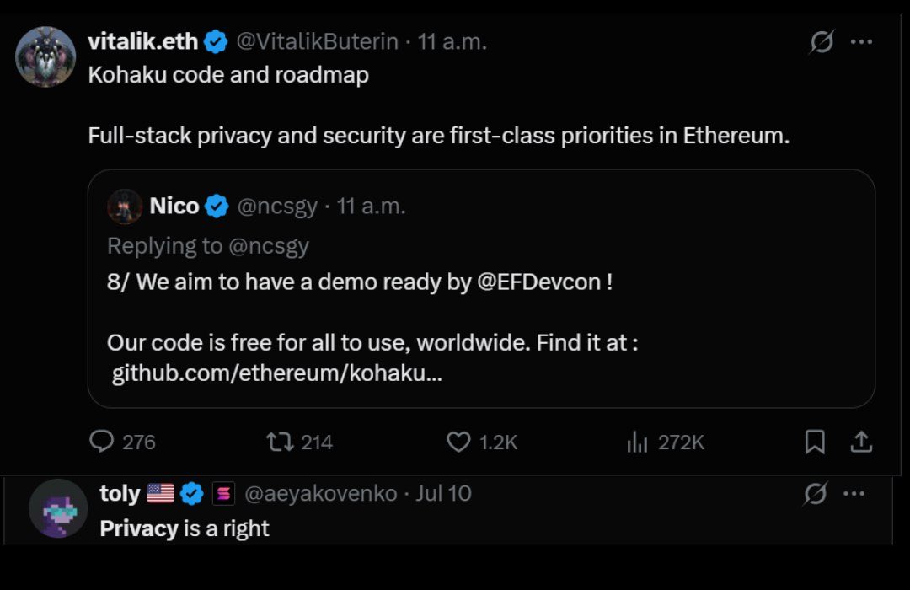View analytics showing 272K views
The width and height of the screenshot is (910, 590).
[637, 442]
